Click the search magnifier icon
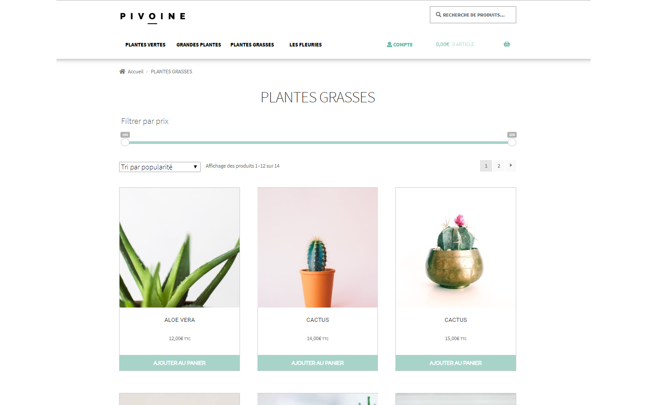Viewport: 647px width, 405px height. click(438, 14)
